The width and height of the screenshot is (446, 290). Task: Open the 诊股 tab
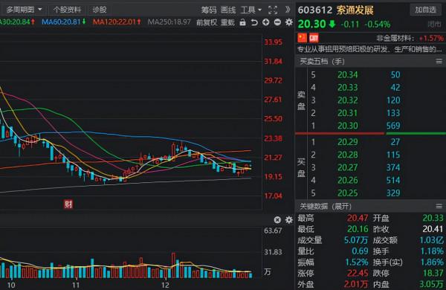(100, 10)
